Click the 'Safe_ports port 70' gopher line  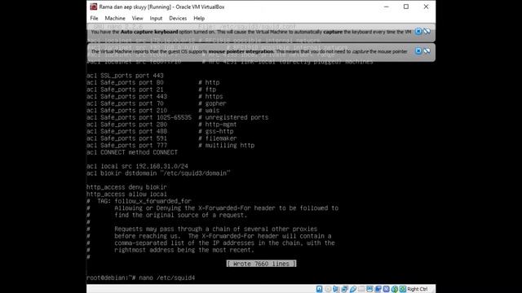pyautogui.click(x=157, y=103)
